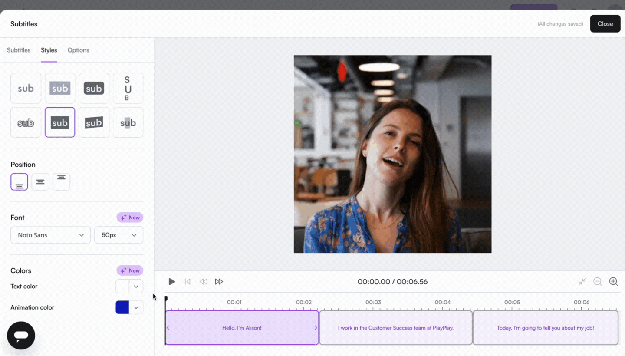This screenshot has width=625, height=356.
Task: Select the vertical stacked SUB subtitle style
Action: point(128,88)
